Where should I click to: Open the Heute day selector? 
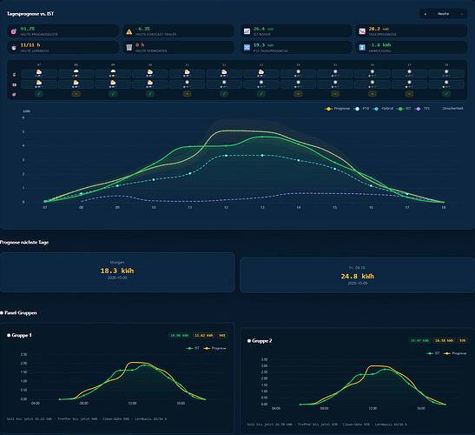(x=443, y=14)
